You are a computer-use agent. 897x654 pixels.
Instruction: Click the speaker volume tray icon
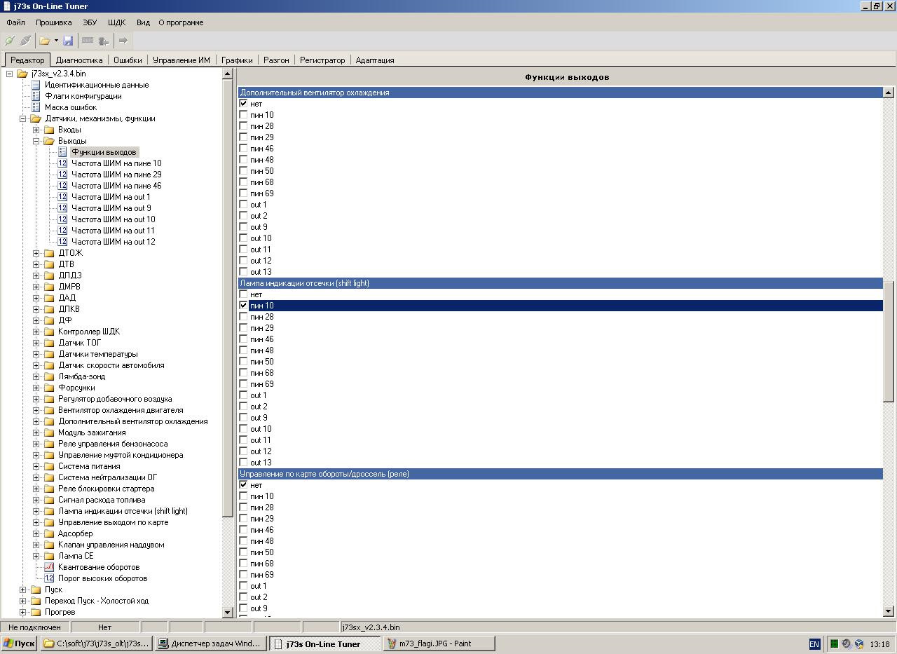point(847,644)
